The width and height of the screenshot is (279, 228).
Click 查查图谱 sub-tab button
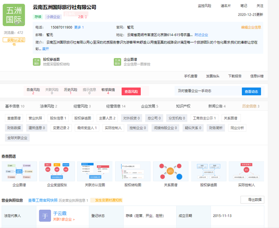point(14,118)
